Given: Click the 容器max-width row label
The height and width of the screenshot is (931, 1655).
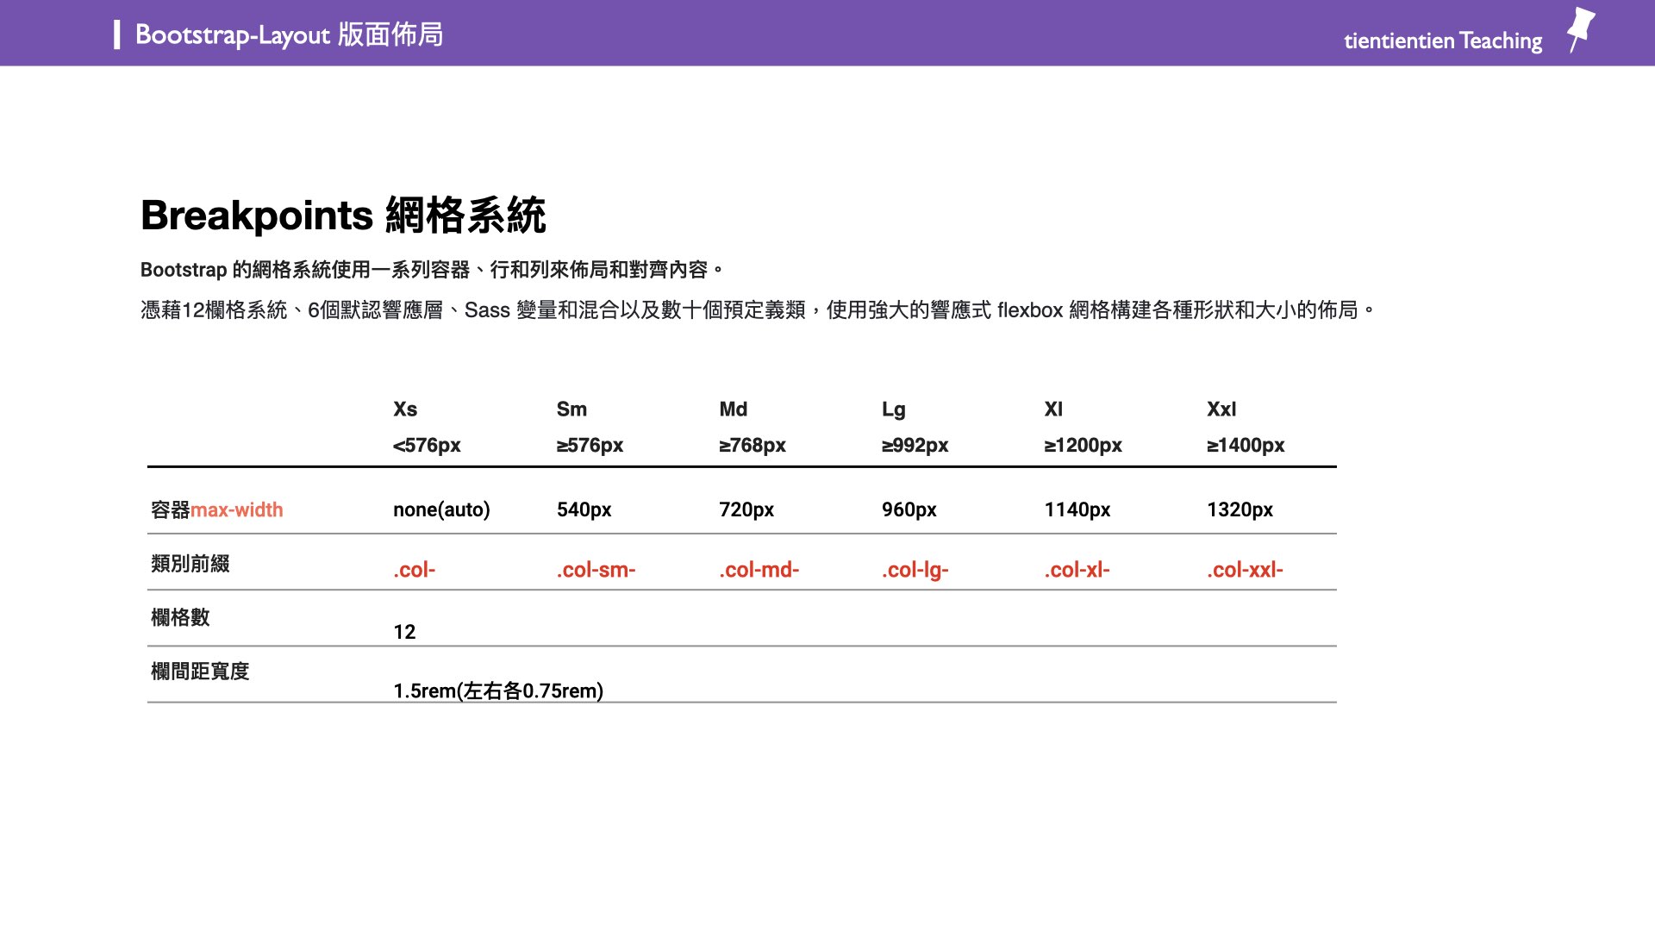Looking at the screenshot, I should click(x=215, y=509).
